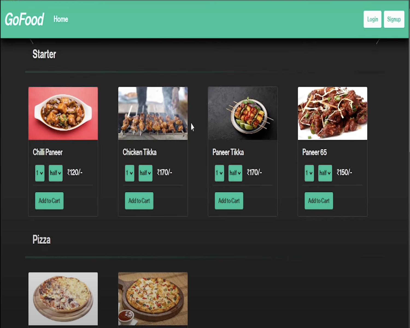The width and height of the screenshot is (410, 328).
Task: Click the ₹150/- price of Paneer 65
Action: point(344,172)
